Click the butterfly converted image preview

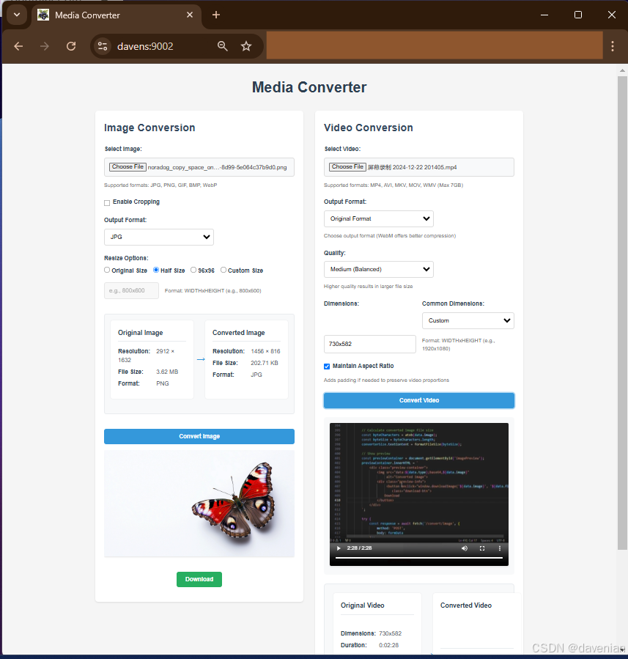[x=199, y=504]
